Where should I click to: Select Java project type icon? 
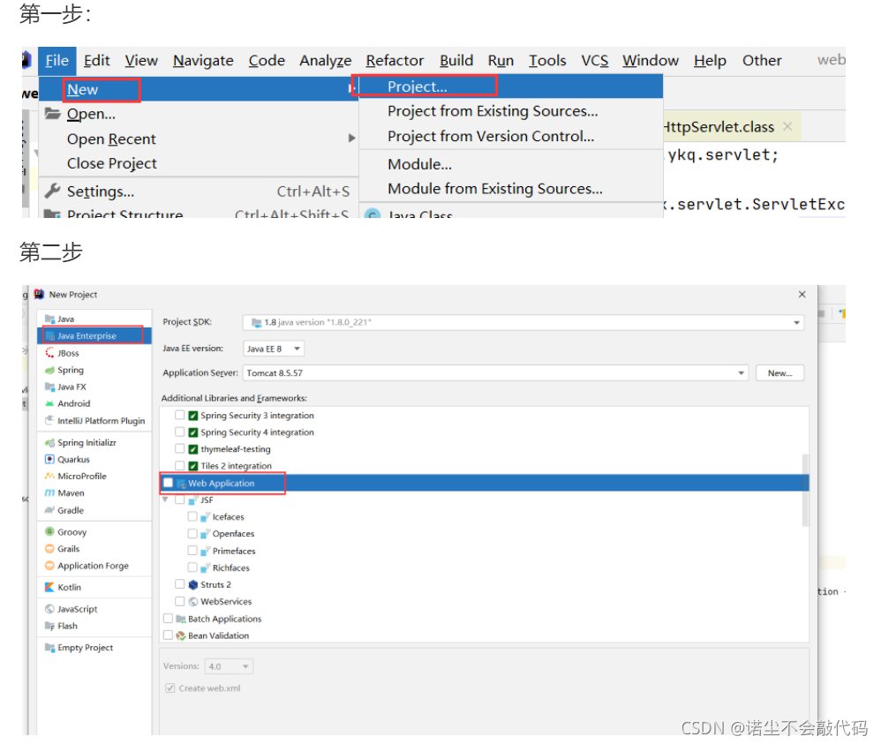[x=50, y=319]
